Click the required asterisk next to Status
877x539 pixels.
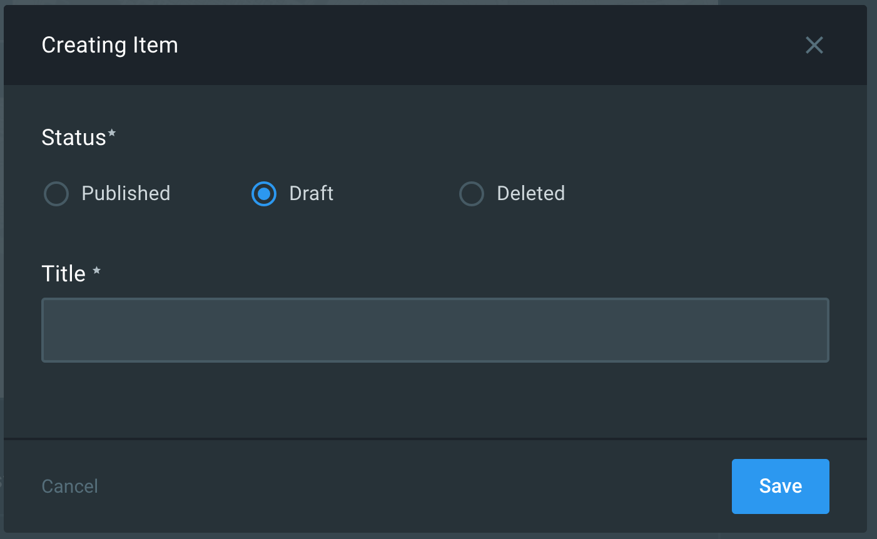(x=111, y=131)
